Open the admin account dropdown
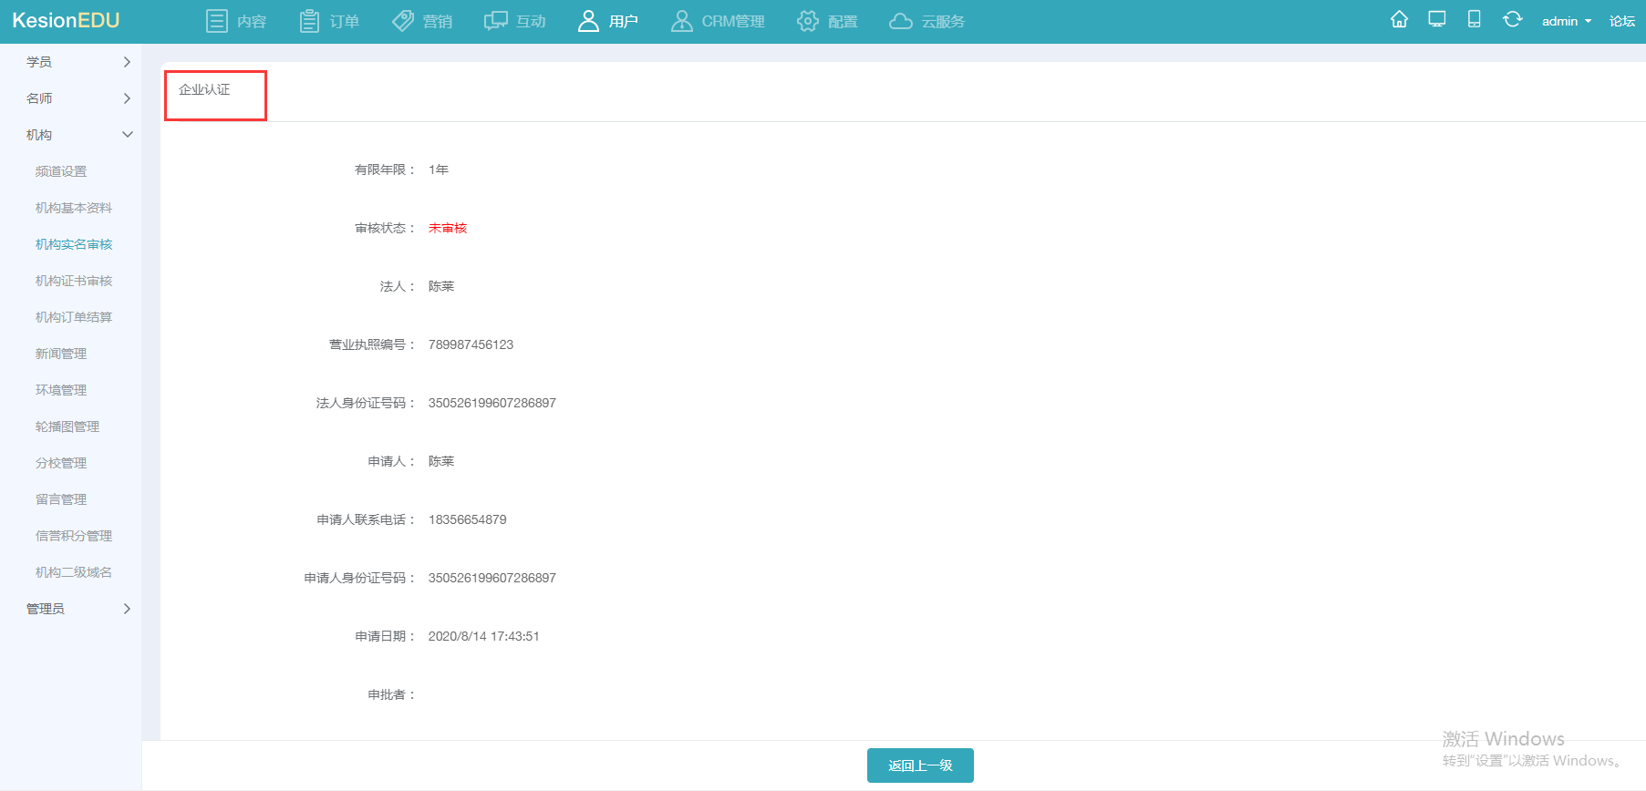 [x=1566, y=21]
